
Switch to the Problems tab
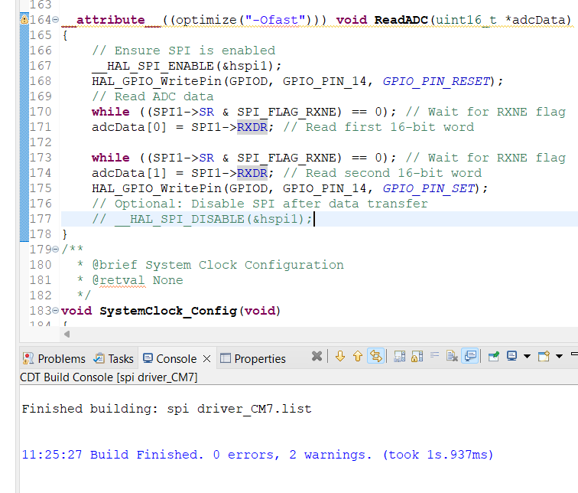[x=54, y=359]
